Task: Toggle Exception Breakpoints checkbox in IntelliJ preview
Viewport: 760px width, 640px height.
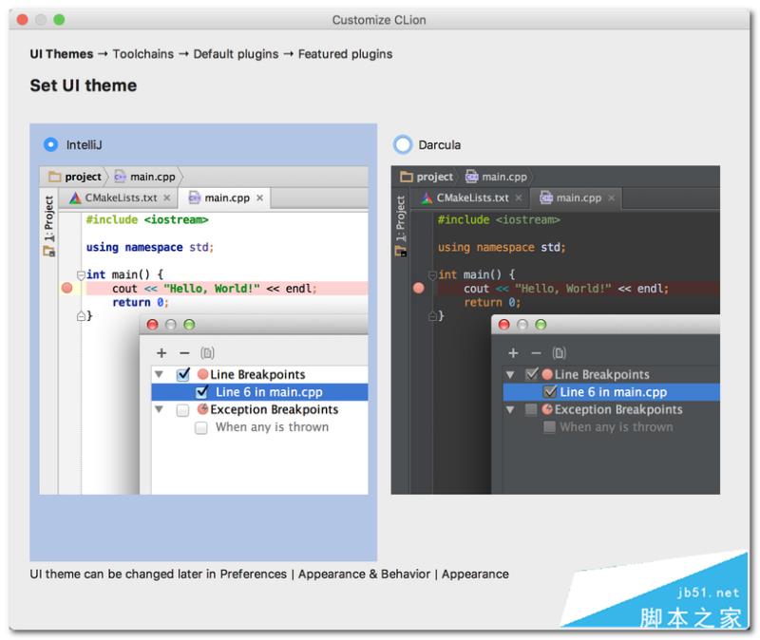Action: 182,410
